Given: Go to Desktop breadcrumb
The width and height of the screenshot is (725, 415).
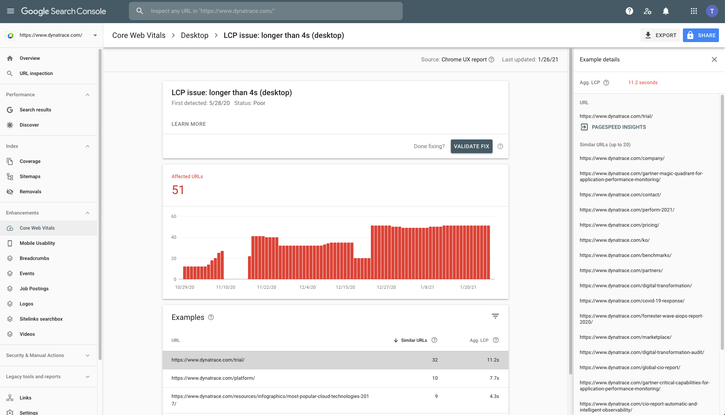Looking at the screenshot, I should [x=195, y=35].
